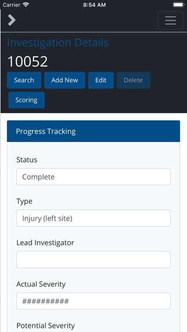The width and height of the screenshot is (187, 332).
Task: Click the record number 10052
Action: pyautogui.click(x=27, y=62)
